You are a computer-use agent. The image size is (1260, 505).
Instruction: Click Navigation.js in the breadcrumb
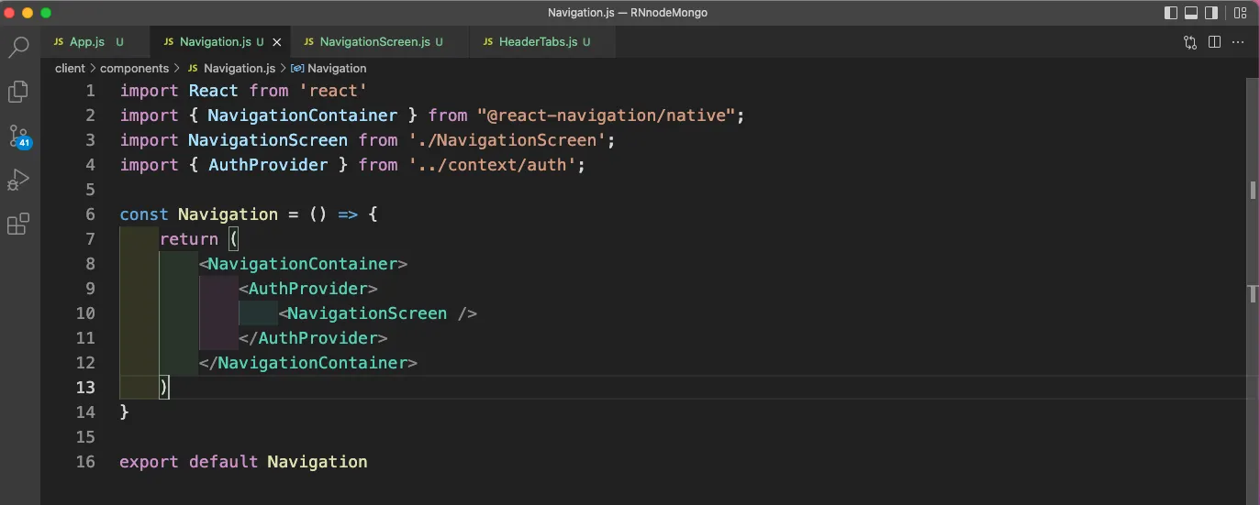click(x=239, y=68)
